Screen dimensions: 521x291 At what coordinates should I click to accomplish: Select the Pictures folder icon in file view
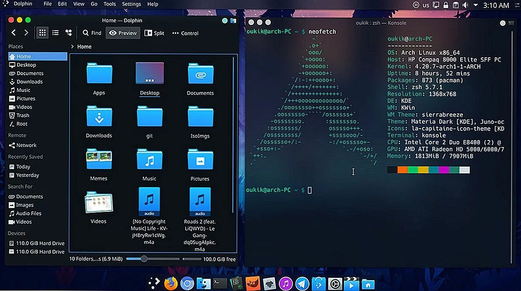(200, 159)
